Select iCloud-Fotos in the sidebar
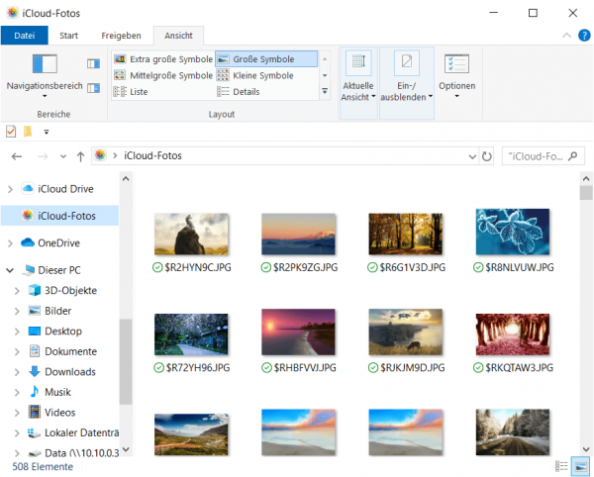 pyautogui.click(x=59, y=216)
